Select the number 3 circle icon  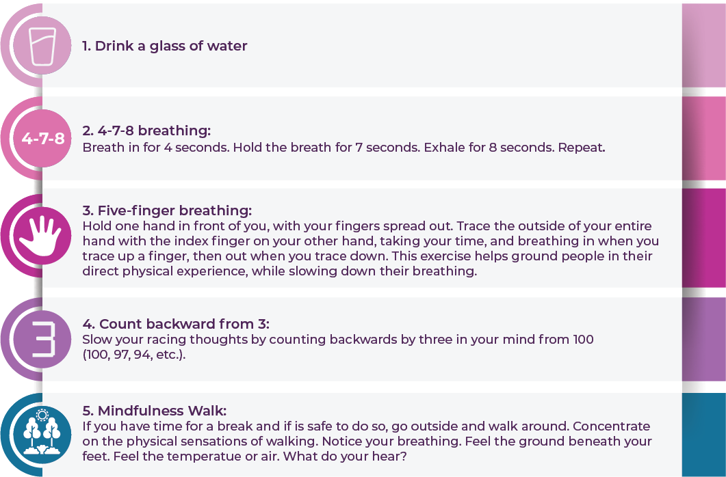point(42,339)
